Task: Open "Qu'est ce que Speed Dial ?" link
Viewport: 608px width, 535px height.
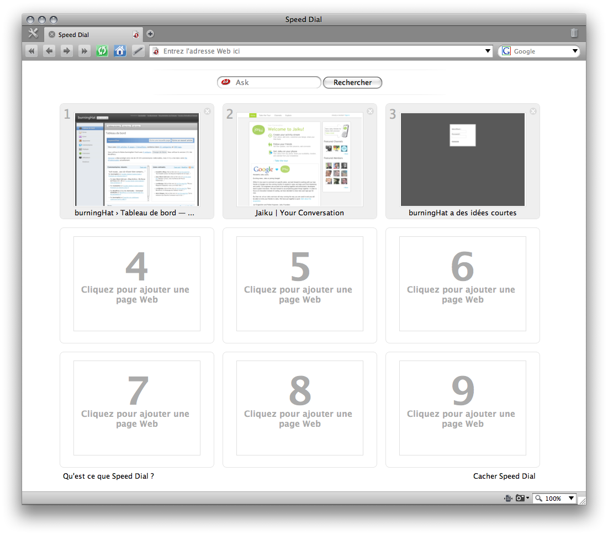Action: [108, 476]
